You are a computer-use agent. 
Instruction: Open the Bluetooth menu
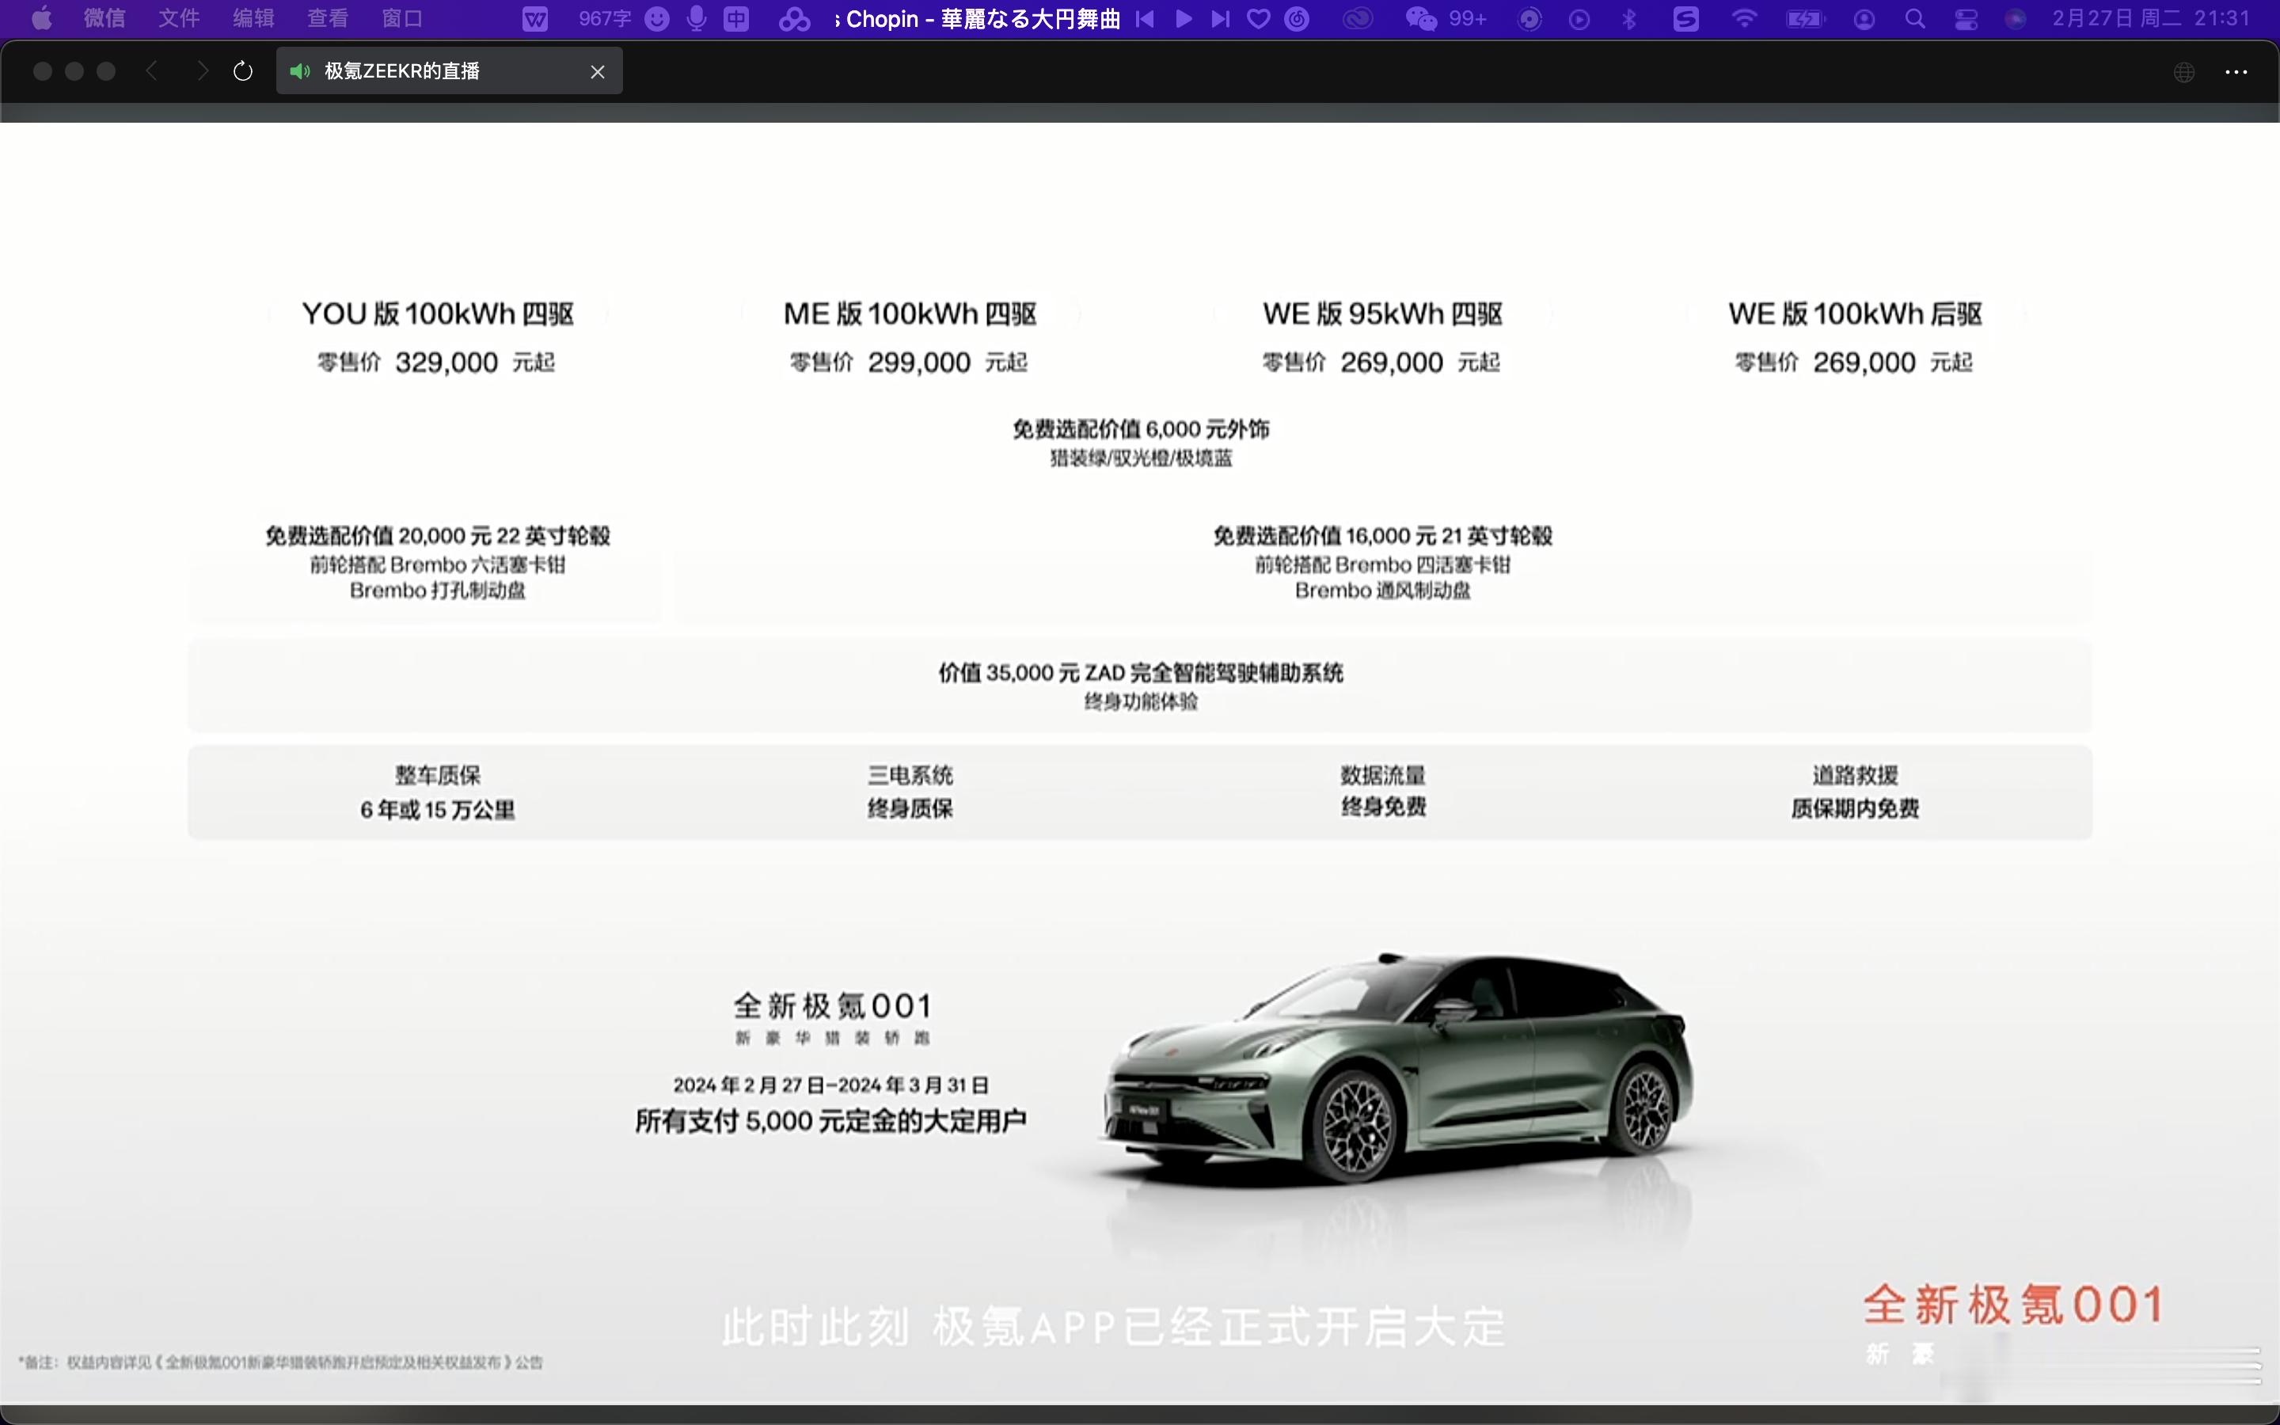pos(1629,19)
